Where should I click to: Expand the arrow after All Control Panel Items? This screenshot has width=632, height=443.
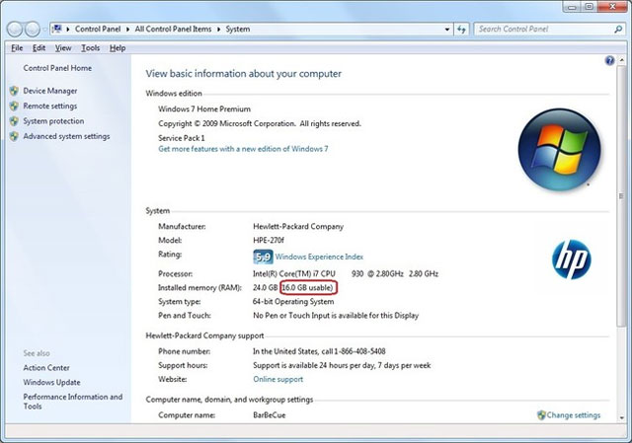[219, 29]
